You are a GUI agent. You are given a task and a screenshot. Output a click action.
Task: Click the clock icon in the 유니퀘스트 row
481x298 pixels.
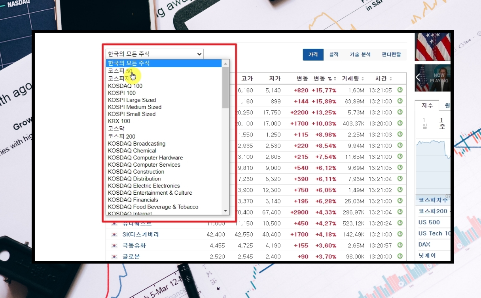pos(400,223)
